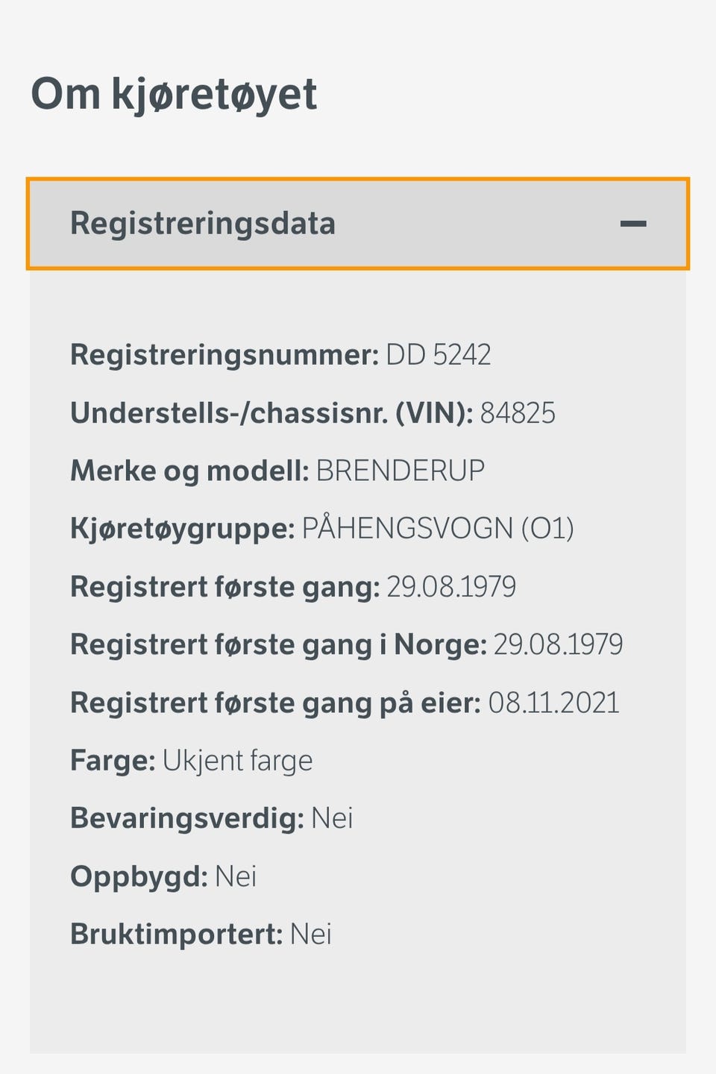
Task: Click the "Merke og modell" label
Action: pos(189,471)
